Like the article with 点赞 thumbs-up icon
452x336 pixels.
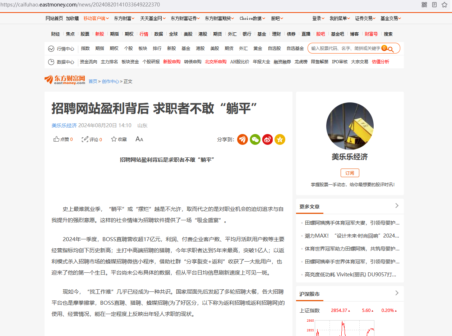pos(56,139)
